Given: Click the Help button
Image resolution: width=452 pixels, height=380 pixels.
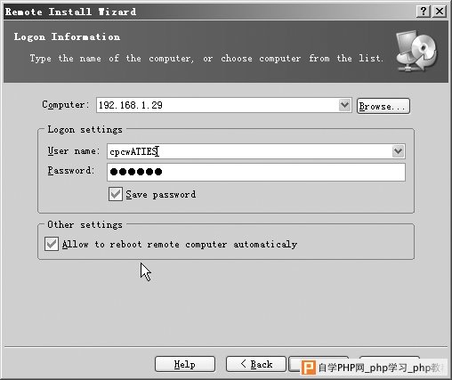Looking at the screenshot, I should (185, 364).
